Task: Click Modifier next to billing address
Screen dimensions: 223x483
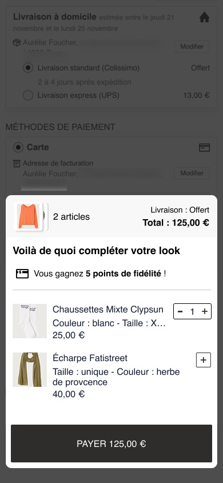Action: tap(192, 173)
